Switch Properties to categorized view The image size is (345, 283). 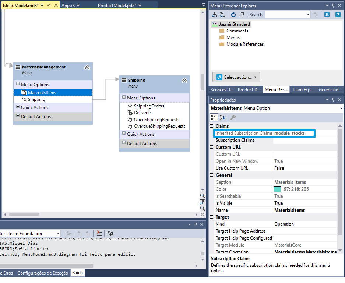coord(214,117)
